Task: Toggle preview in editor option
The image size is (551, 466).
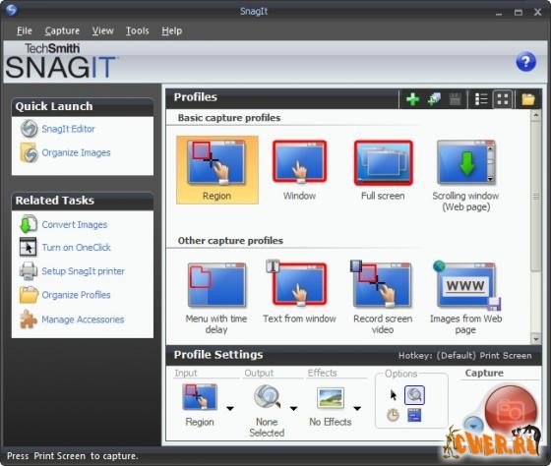Action: point(414,394)
